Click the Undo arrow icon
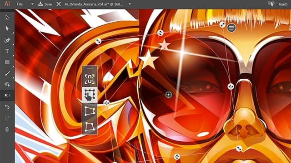291x163 pixels. point(7,107)
